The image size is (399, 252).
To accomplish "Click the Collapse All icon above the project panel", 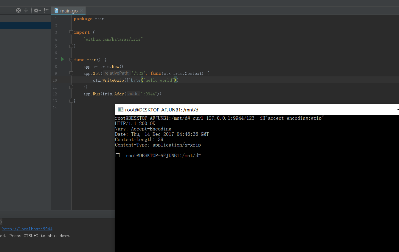I will 26,10.
